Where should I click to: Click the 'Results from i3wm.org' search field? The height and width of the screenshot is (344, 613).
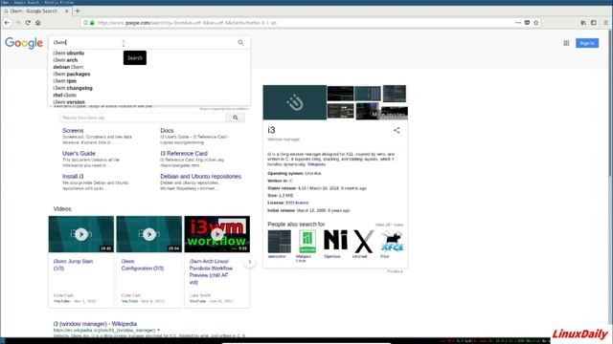click(143, 118)
